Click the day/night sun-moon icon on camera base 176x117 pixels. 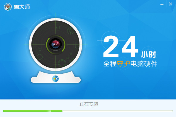[55, 79]
